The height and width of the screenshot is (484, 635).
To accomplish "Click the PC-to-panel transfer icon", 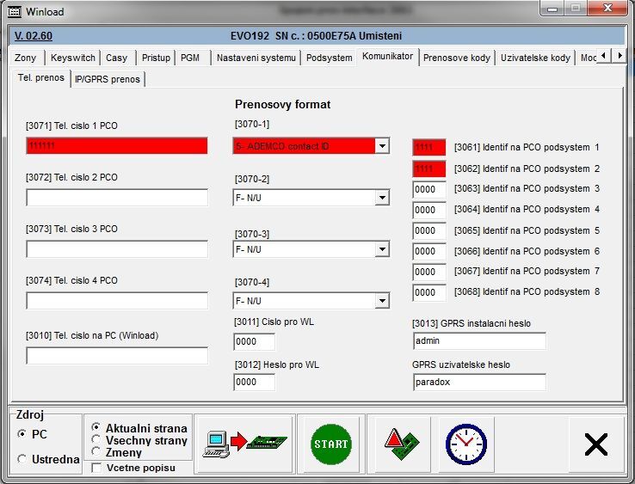I will pos(245,444).
